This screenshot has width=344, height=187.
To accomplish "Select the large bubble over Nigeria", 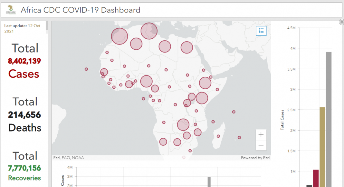I will 146,81.
